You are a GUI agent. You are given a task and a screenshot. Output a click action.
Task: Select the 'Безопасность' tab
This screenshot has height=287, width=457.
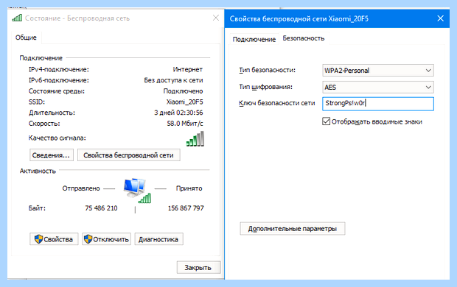click(x=304, y=38)
